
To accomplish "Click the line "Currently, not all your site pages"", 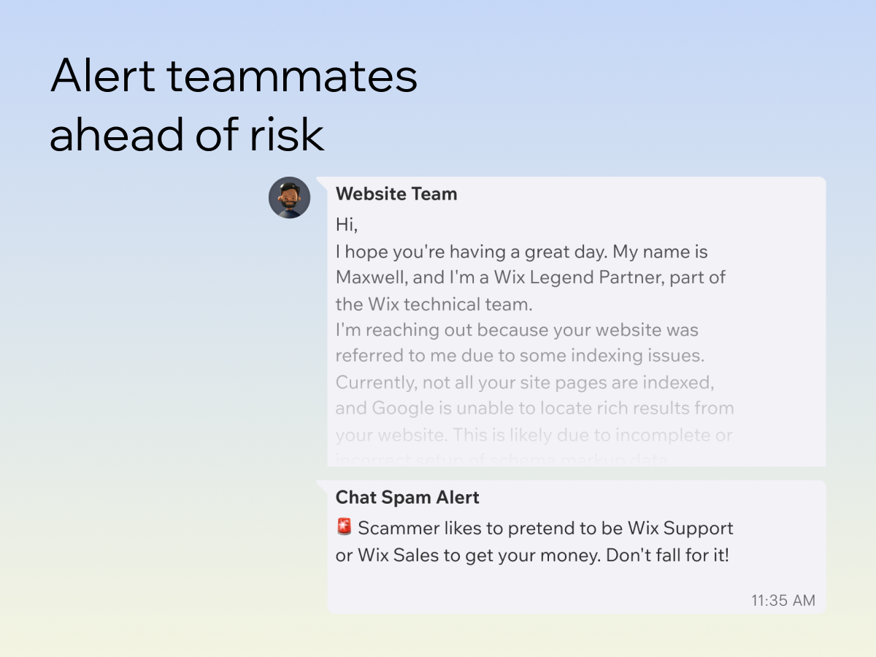I will (524, 383).
